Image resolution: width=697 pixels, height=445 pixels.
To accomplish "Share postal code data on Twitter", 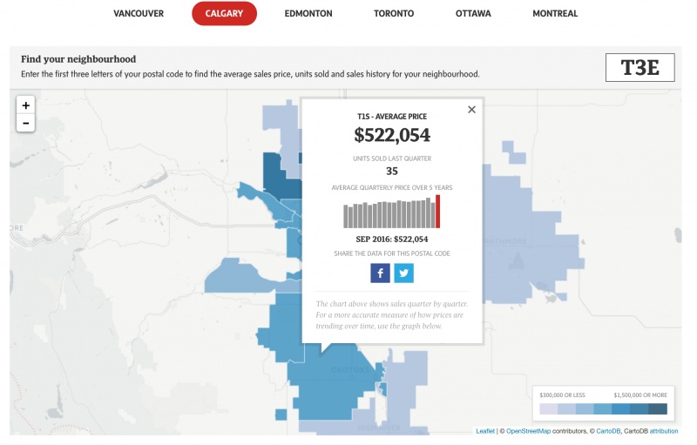I will coord(403,273).
